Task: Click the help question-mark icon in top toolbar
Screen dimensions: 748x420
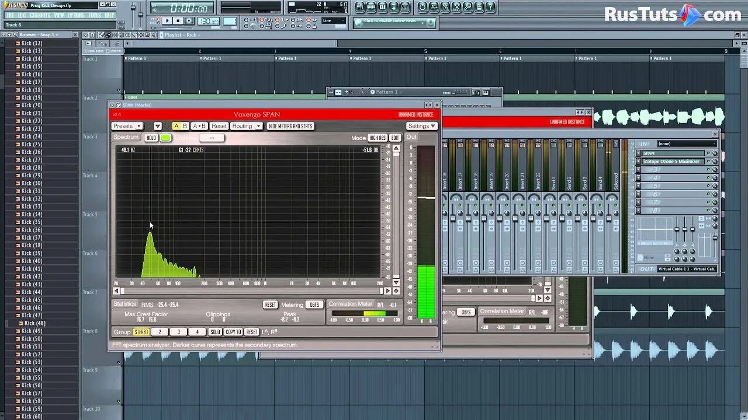Action: pos(490,7)
